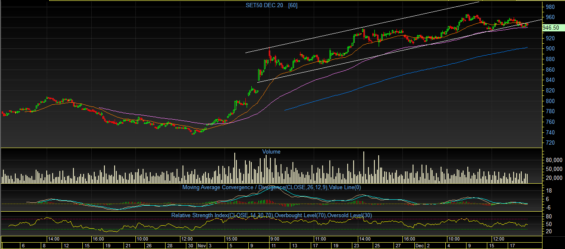Click date 27 on the date axis
565x249 pixels.
click(398, 246)
